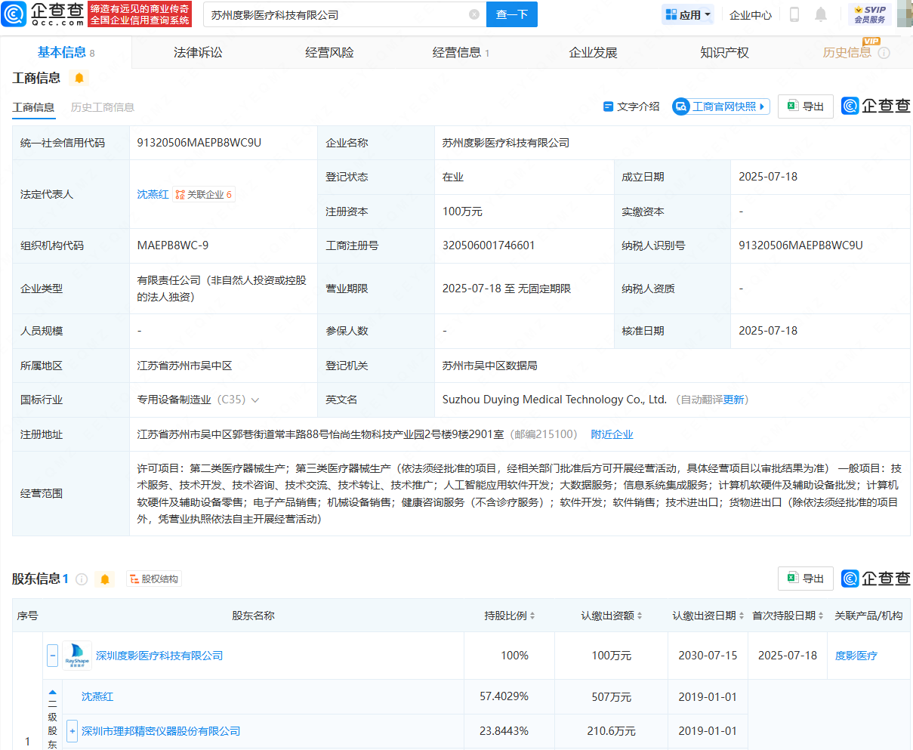This screenshot has height=750, width=913.
Task: Click the 57.4029% shareholding cell
Action: coord(504,696)
